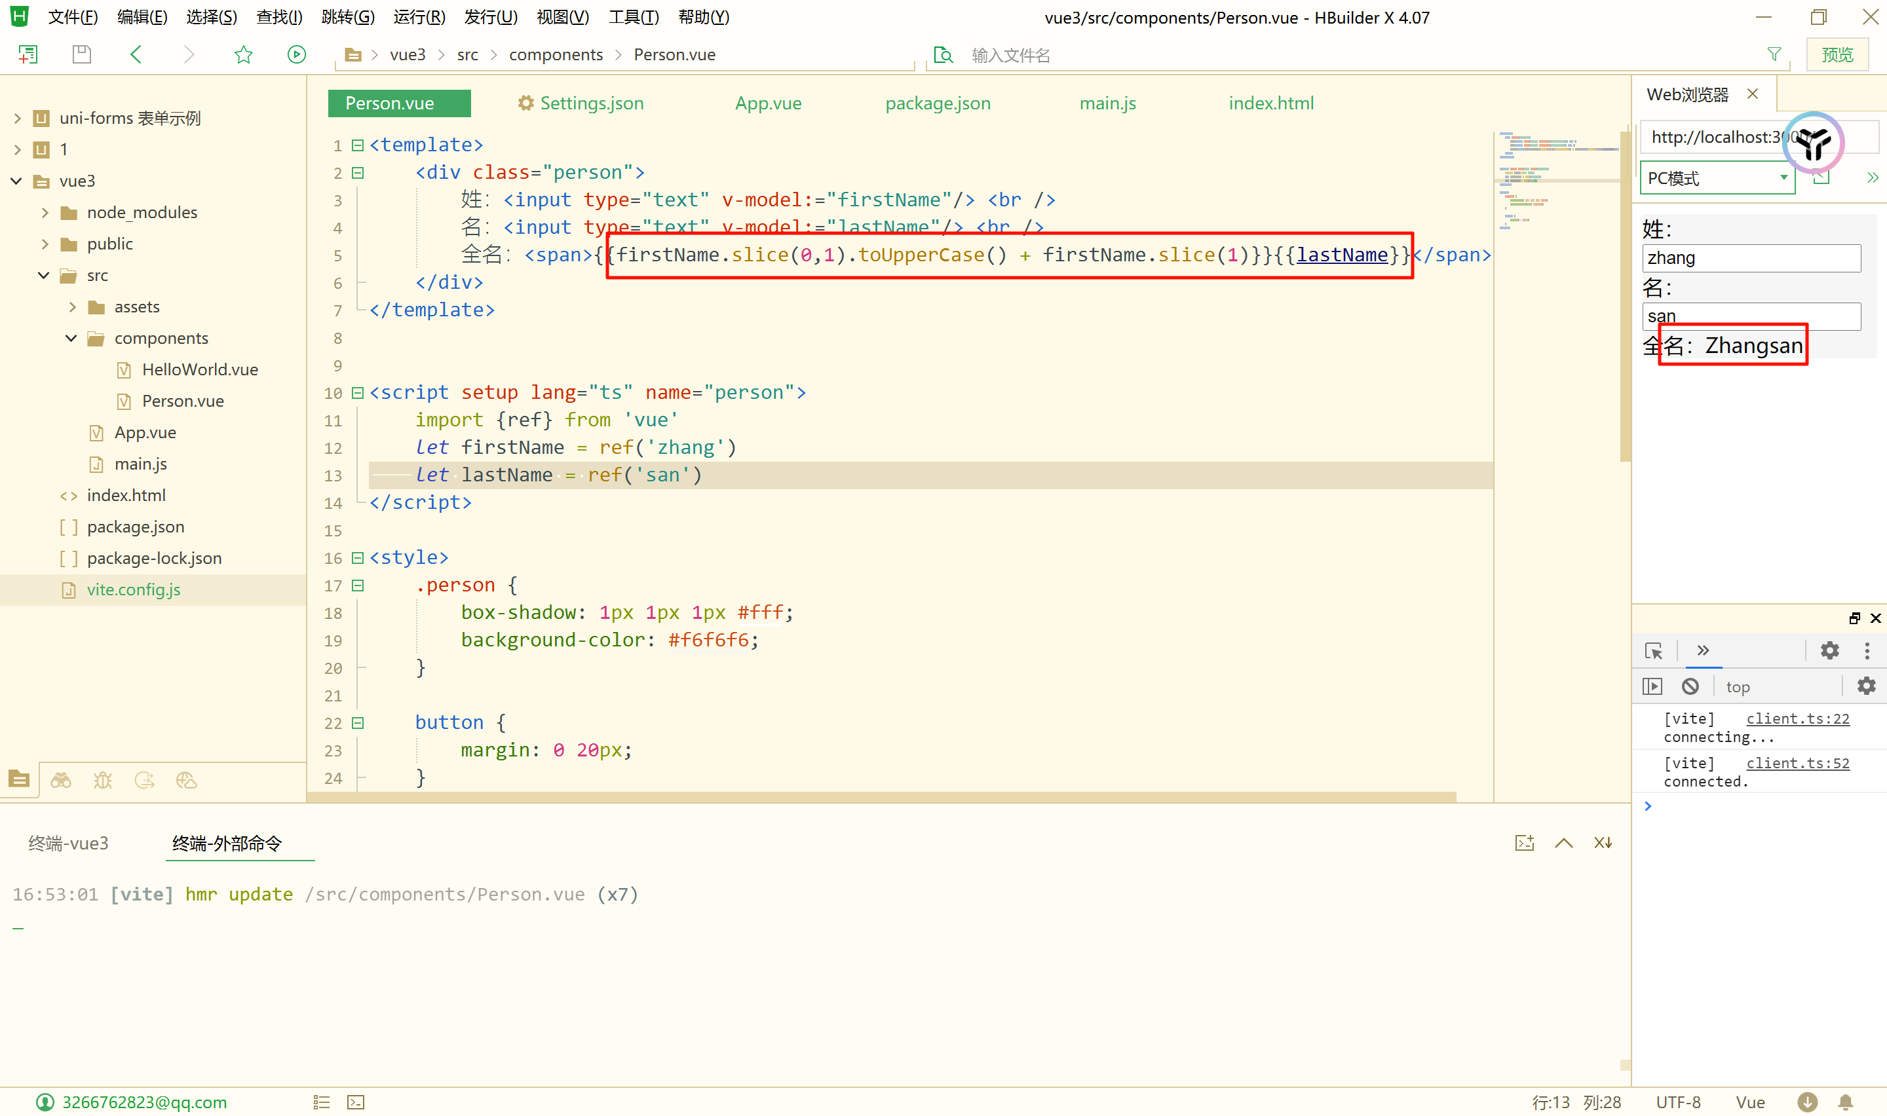This screenshot has height=1116, width=1887.
Task: Click the inspect element cursor icon
Action: coord(1653,650)
